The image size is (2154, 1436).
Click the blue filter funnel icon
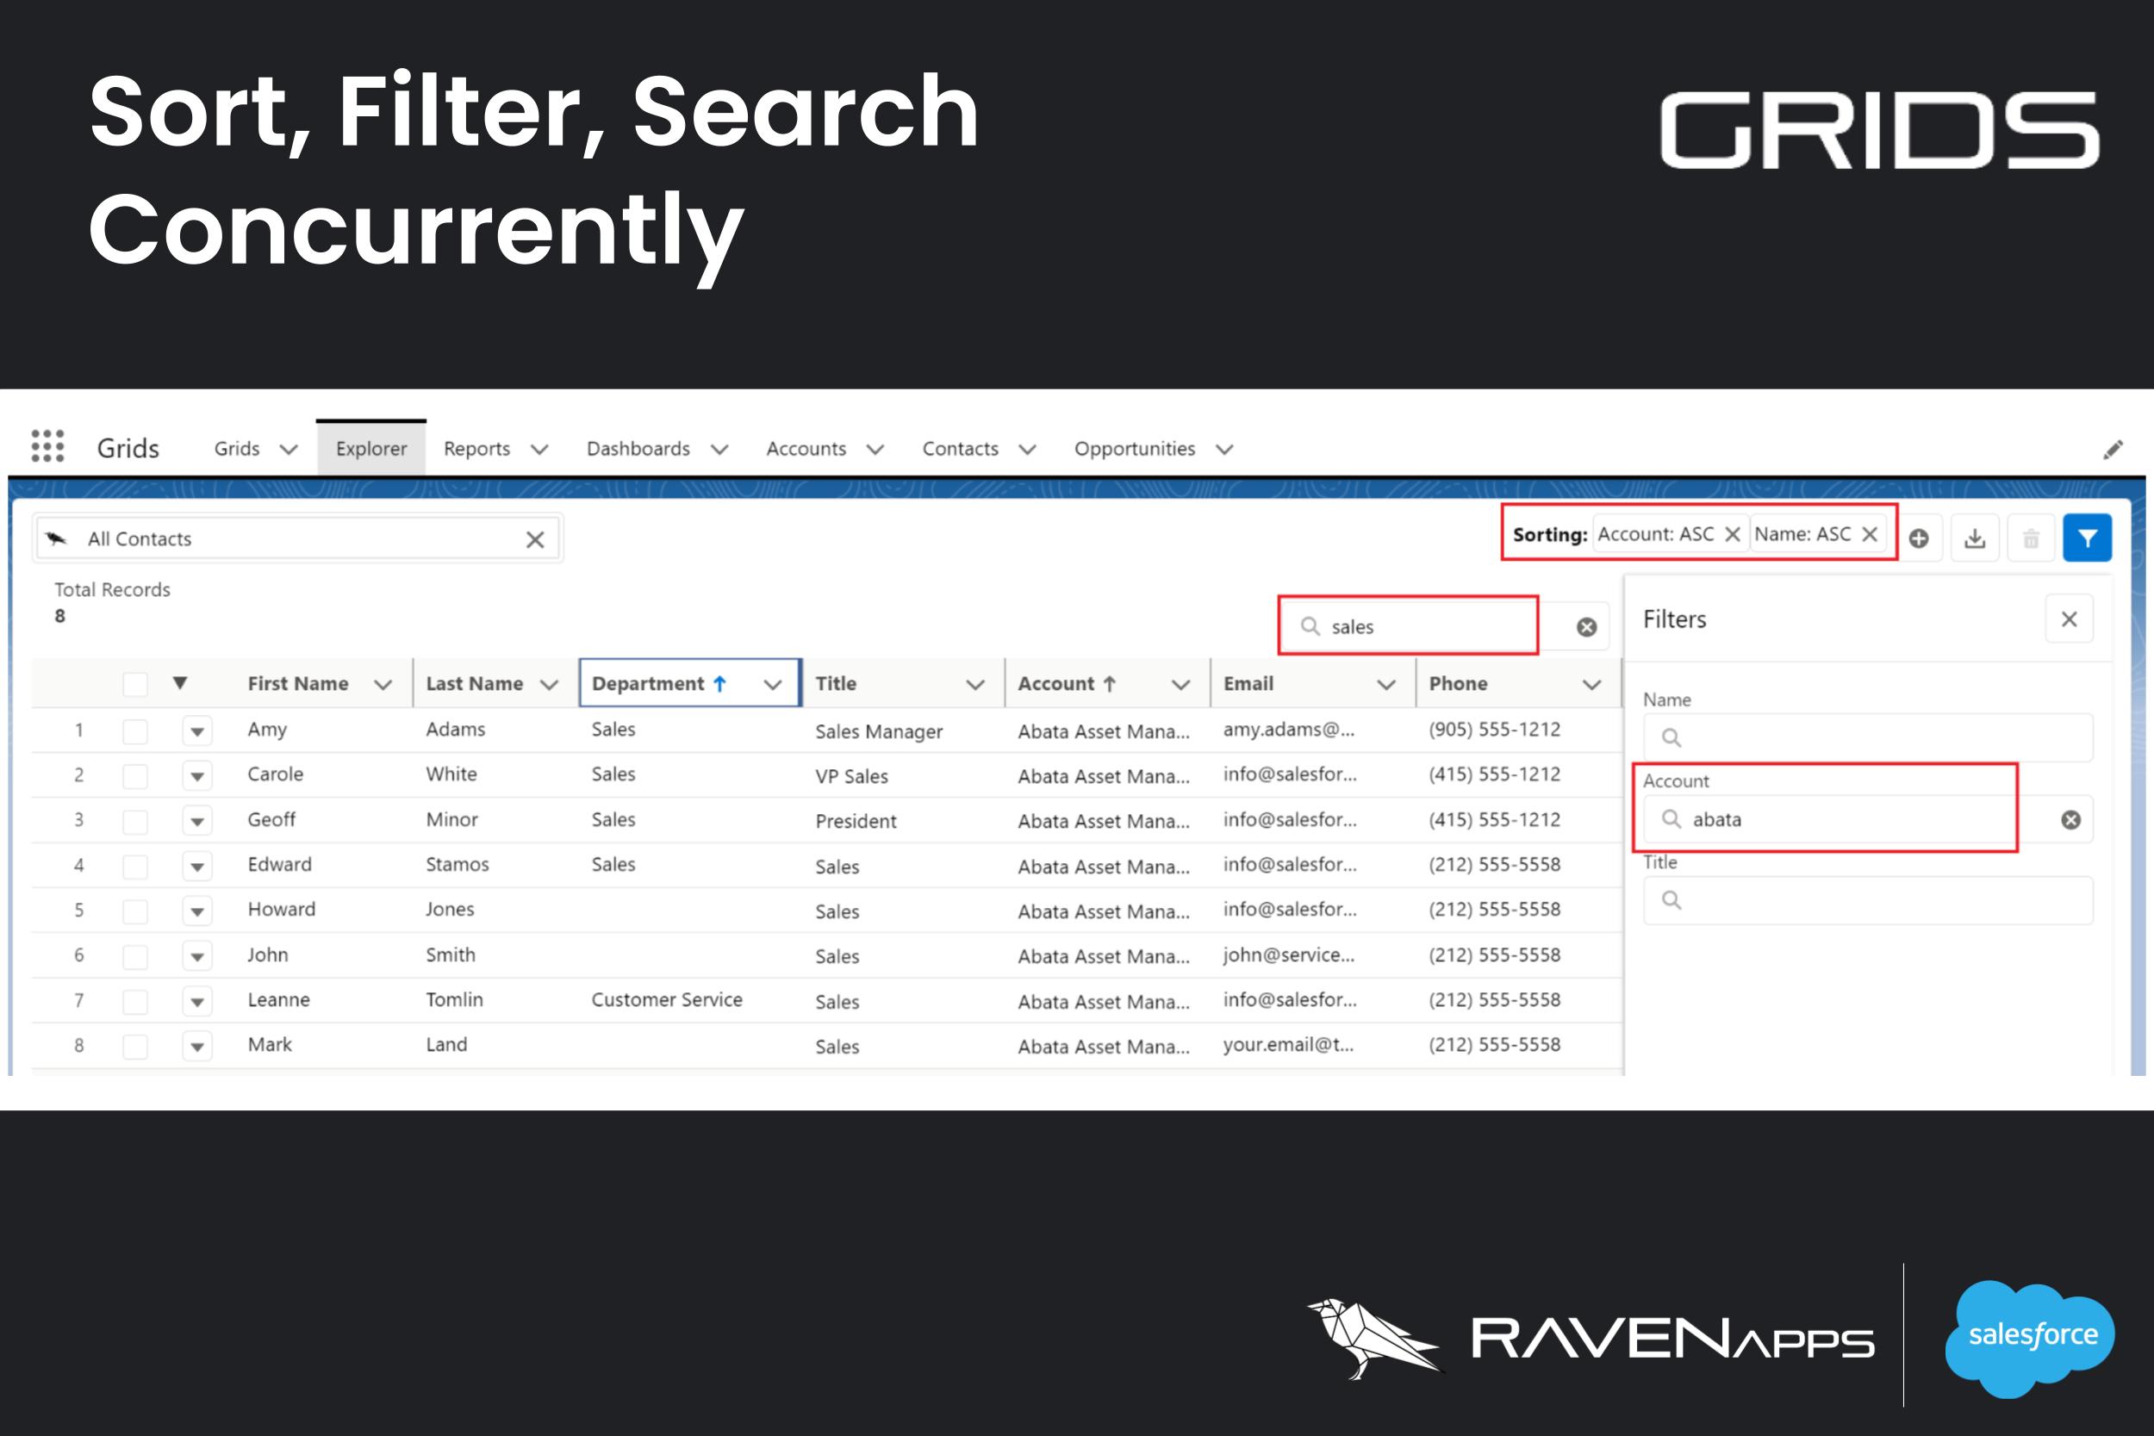pos(2087,538)
